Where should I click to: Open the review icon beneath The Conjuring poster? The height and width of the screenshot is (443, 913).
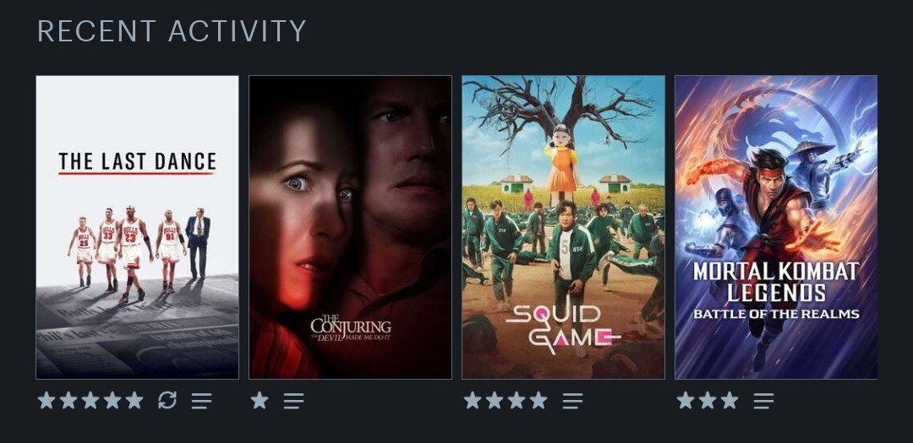(x=294, y=401)
